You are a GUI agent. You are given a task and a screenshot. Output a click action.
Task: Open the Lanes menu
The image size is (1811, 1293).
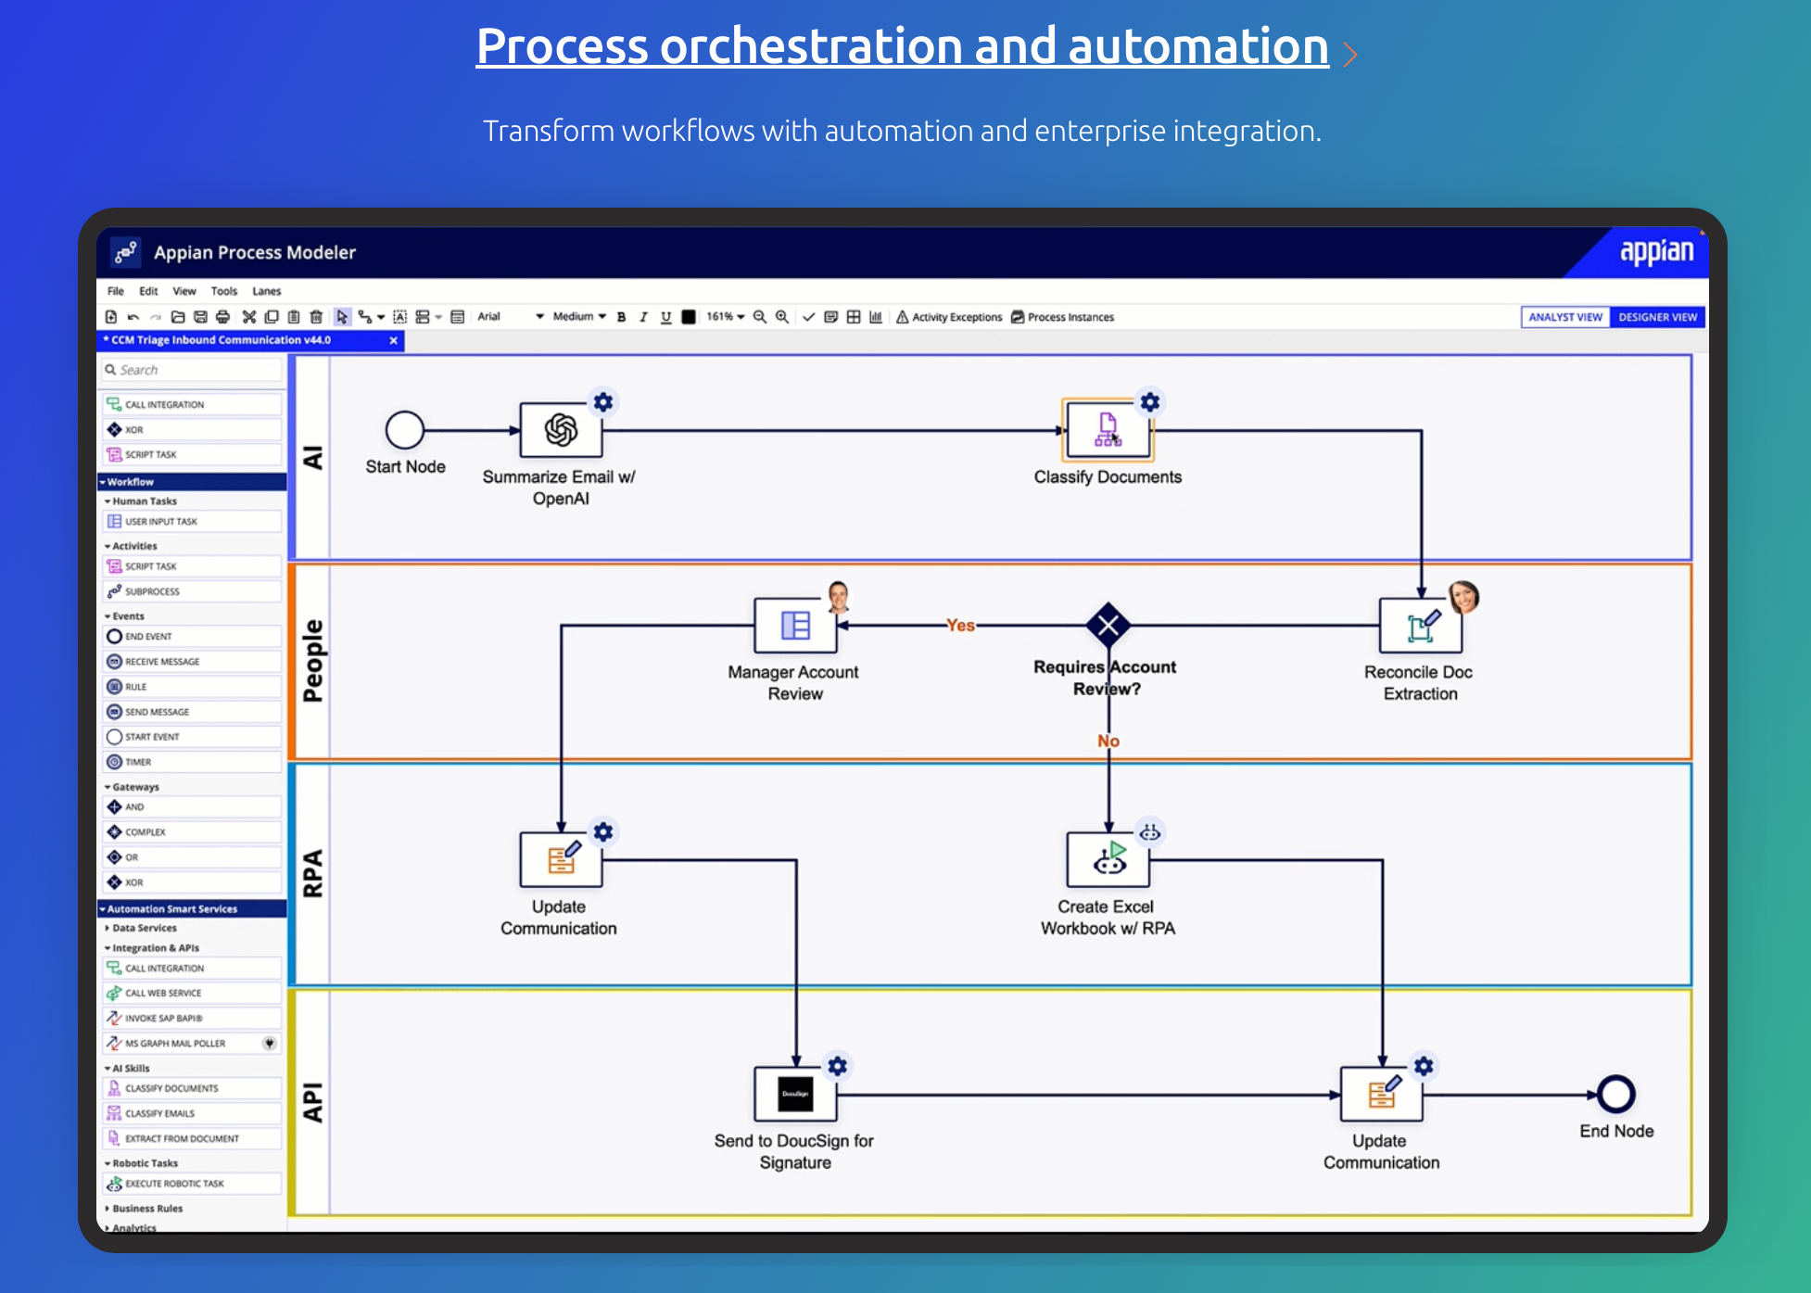[x=266, y=291]
